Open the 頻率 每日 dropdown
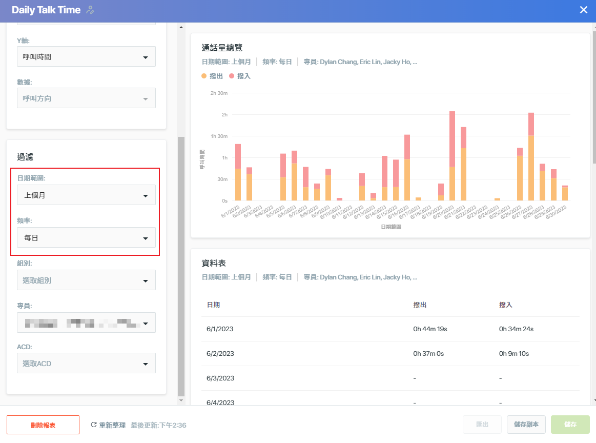This screenshot has height=443, width=596. [x=86, y=238]
